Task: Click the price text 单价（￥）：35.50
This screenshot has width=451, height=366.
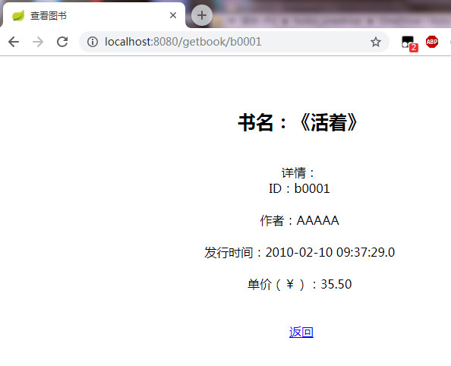Action: click(x=299, y=284)
